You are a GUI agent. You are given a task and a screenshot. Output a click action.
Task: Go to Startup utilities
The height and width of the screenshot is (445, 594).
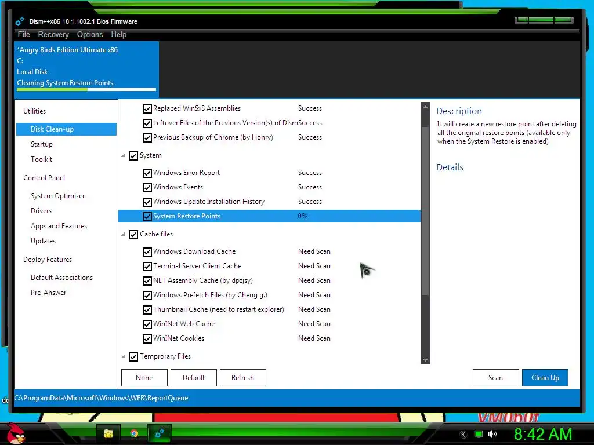[x=42, y=144]
